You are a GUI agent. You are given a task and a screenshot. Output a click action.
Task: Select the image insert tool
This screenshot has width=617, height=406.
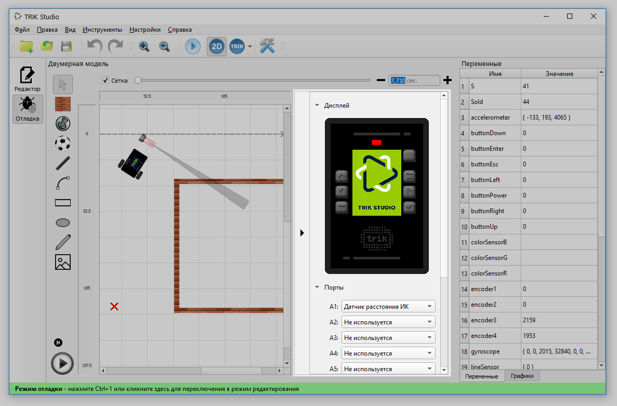pyautogui.click(x=63, y=262)
